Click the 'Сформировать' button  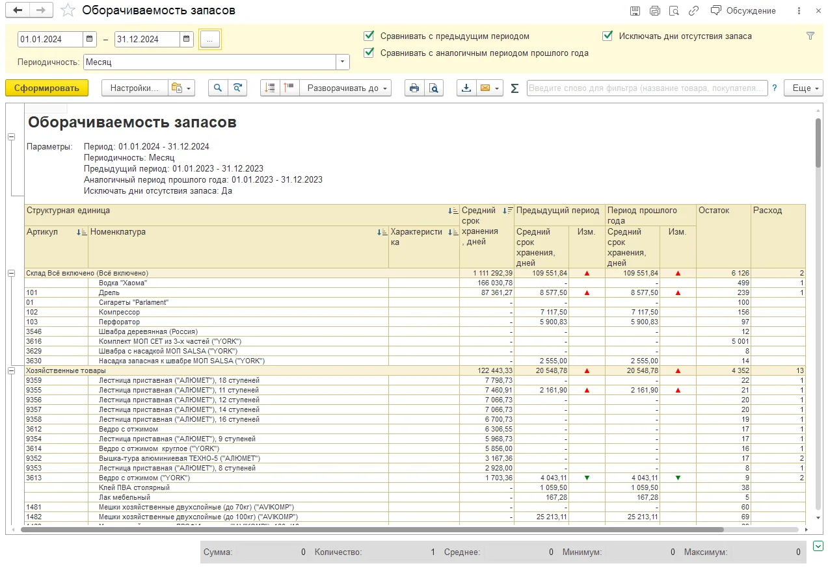pyautogui.click(x=47, y=88)
